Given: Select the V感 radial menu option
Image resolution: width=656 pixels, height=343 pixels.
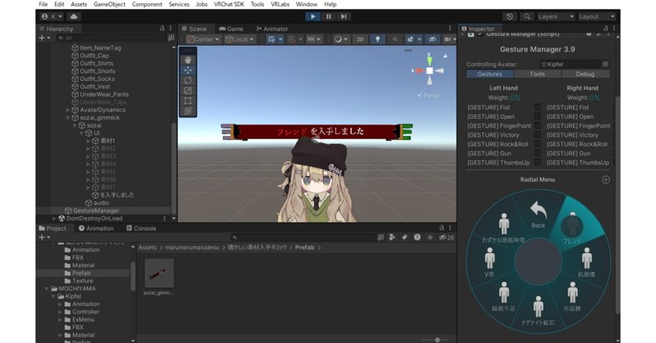Looking at the screenshot, I should [x=489, y=263].
